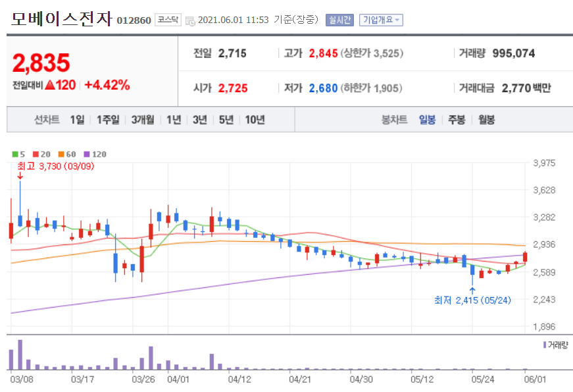
Task: Click the 거래량 value 995,074
Action: (513, 53)
